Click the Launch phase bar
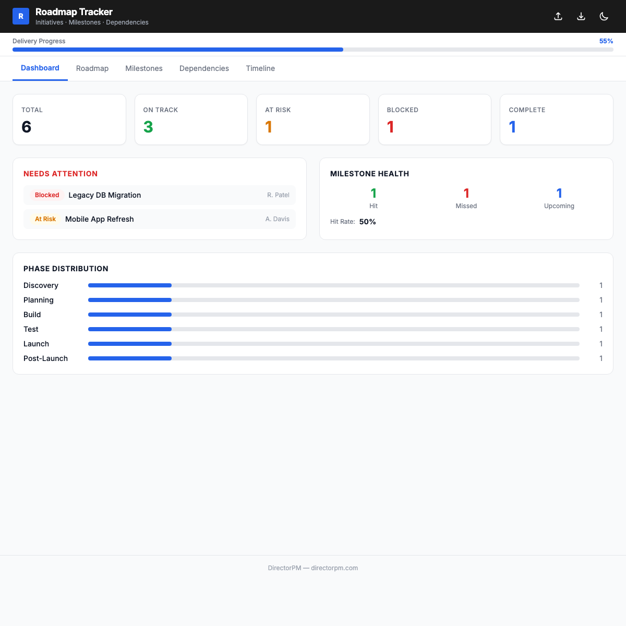 click(x=334, y=344)
